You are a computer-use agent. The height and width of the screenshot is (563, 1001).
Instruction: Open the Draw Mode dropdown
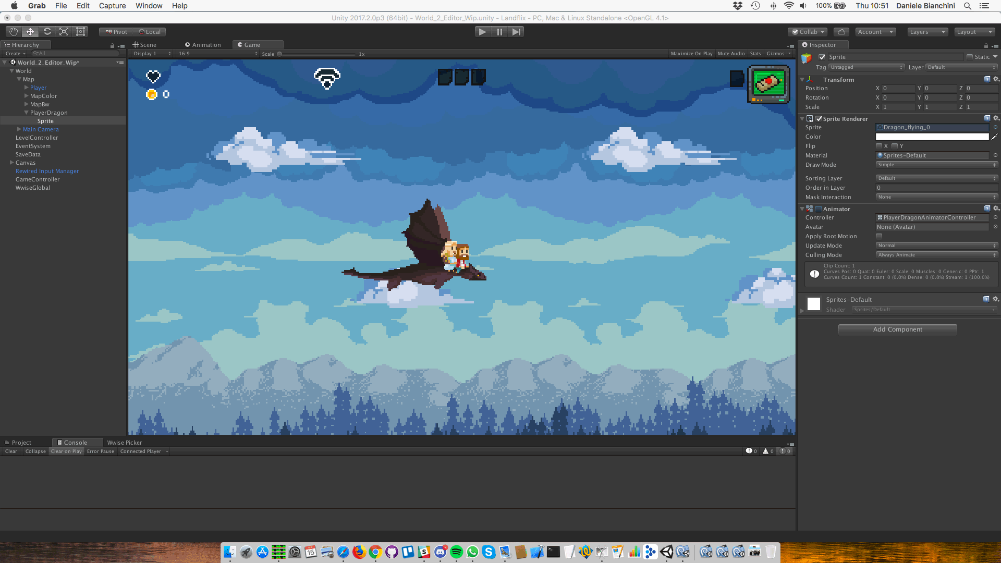pyautogui.click(x=937, y=165)
